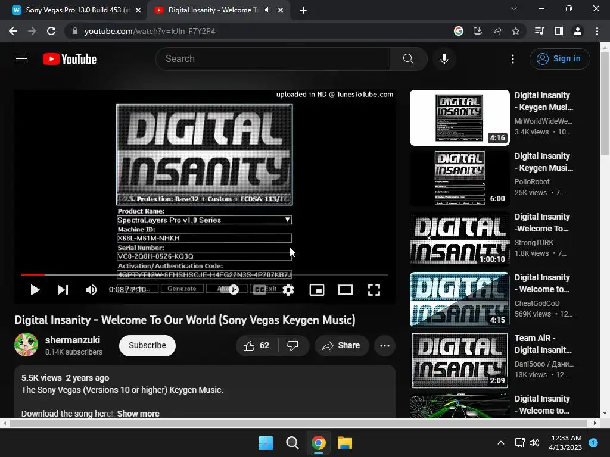Open a new browser tab
The height and width of the screenshot is (457, 610).
click(x=303, y=11)
